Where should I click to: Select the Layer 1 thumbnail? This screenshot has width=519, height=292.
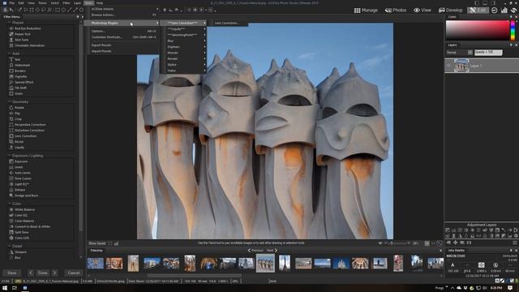(461, 66)
